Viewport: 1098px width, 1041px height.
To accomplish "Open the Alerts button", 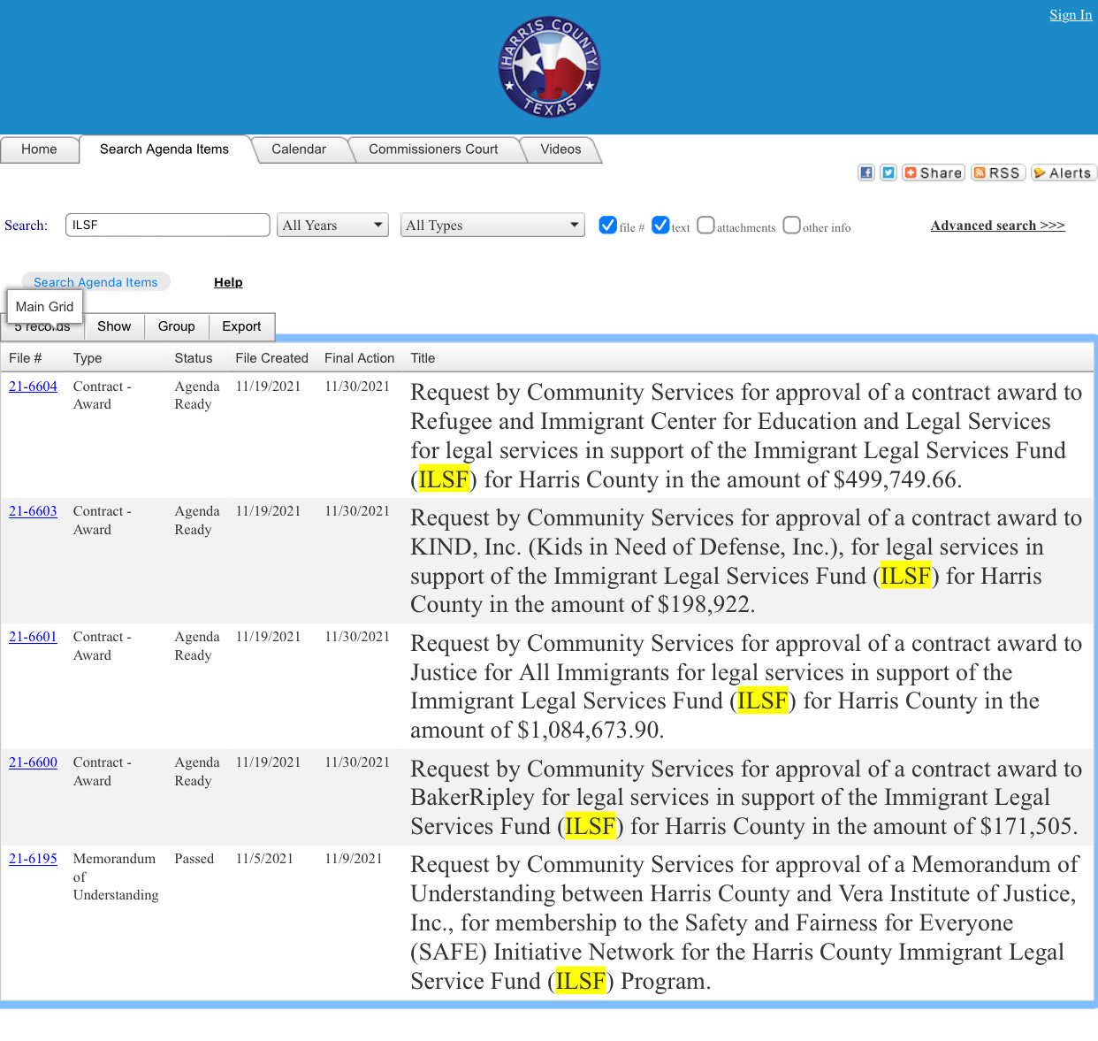I will (x=1064, y=172).
